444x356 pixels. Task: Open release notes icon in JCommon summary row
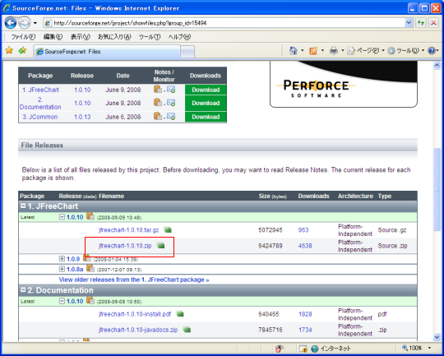pos(157,116)
